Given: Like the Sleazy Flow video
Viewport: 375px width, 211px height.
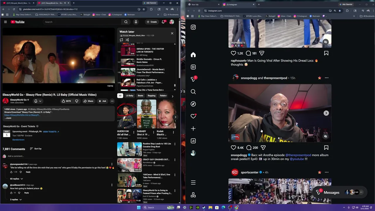Looking at the screenshot, I should tap(66, 101).
